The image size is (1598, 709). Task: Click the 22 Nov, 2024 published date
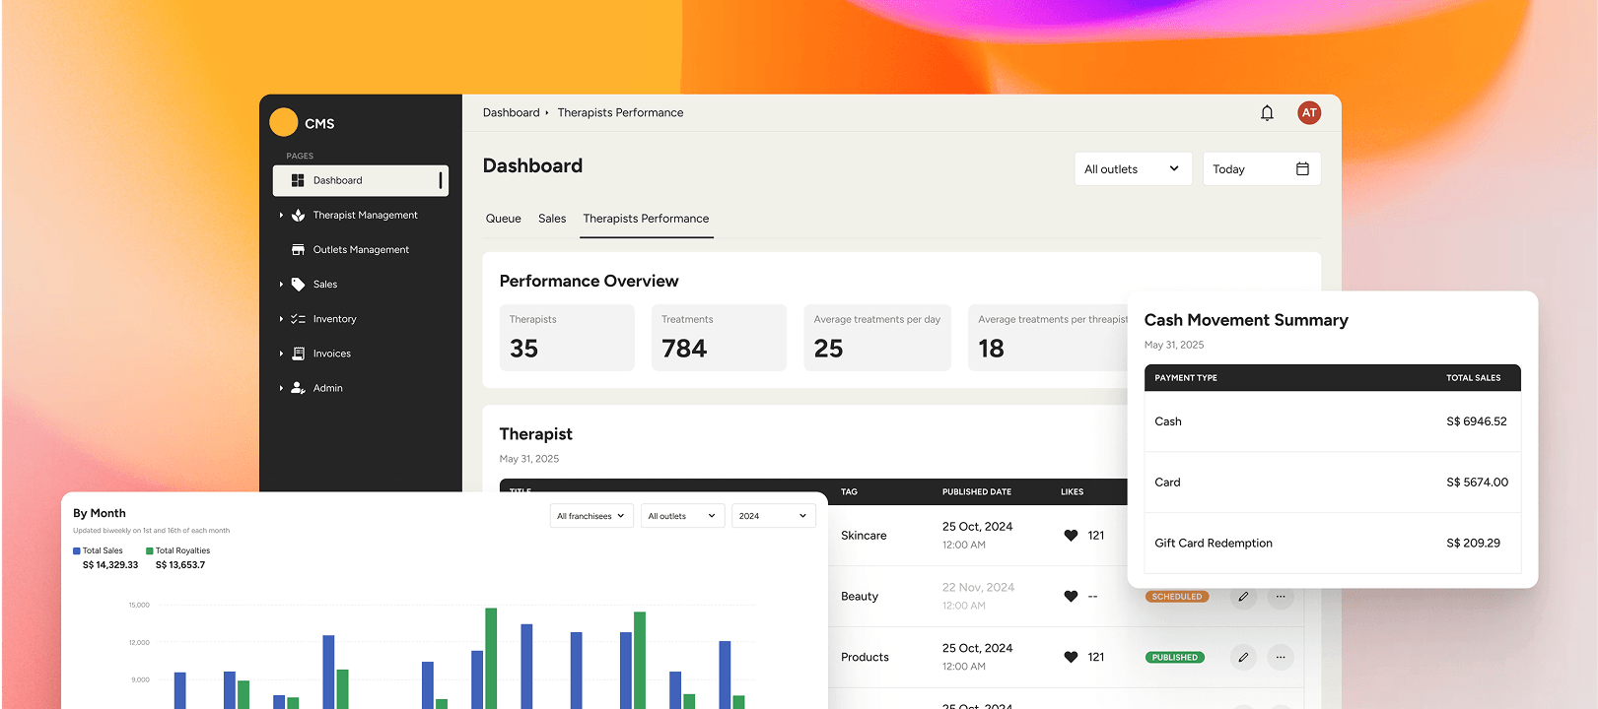click(978, 588)
